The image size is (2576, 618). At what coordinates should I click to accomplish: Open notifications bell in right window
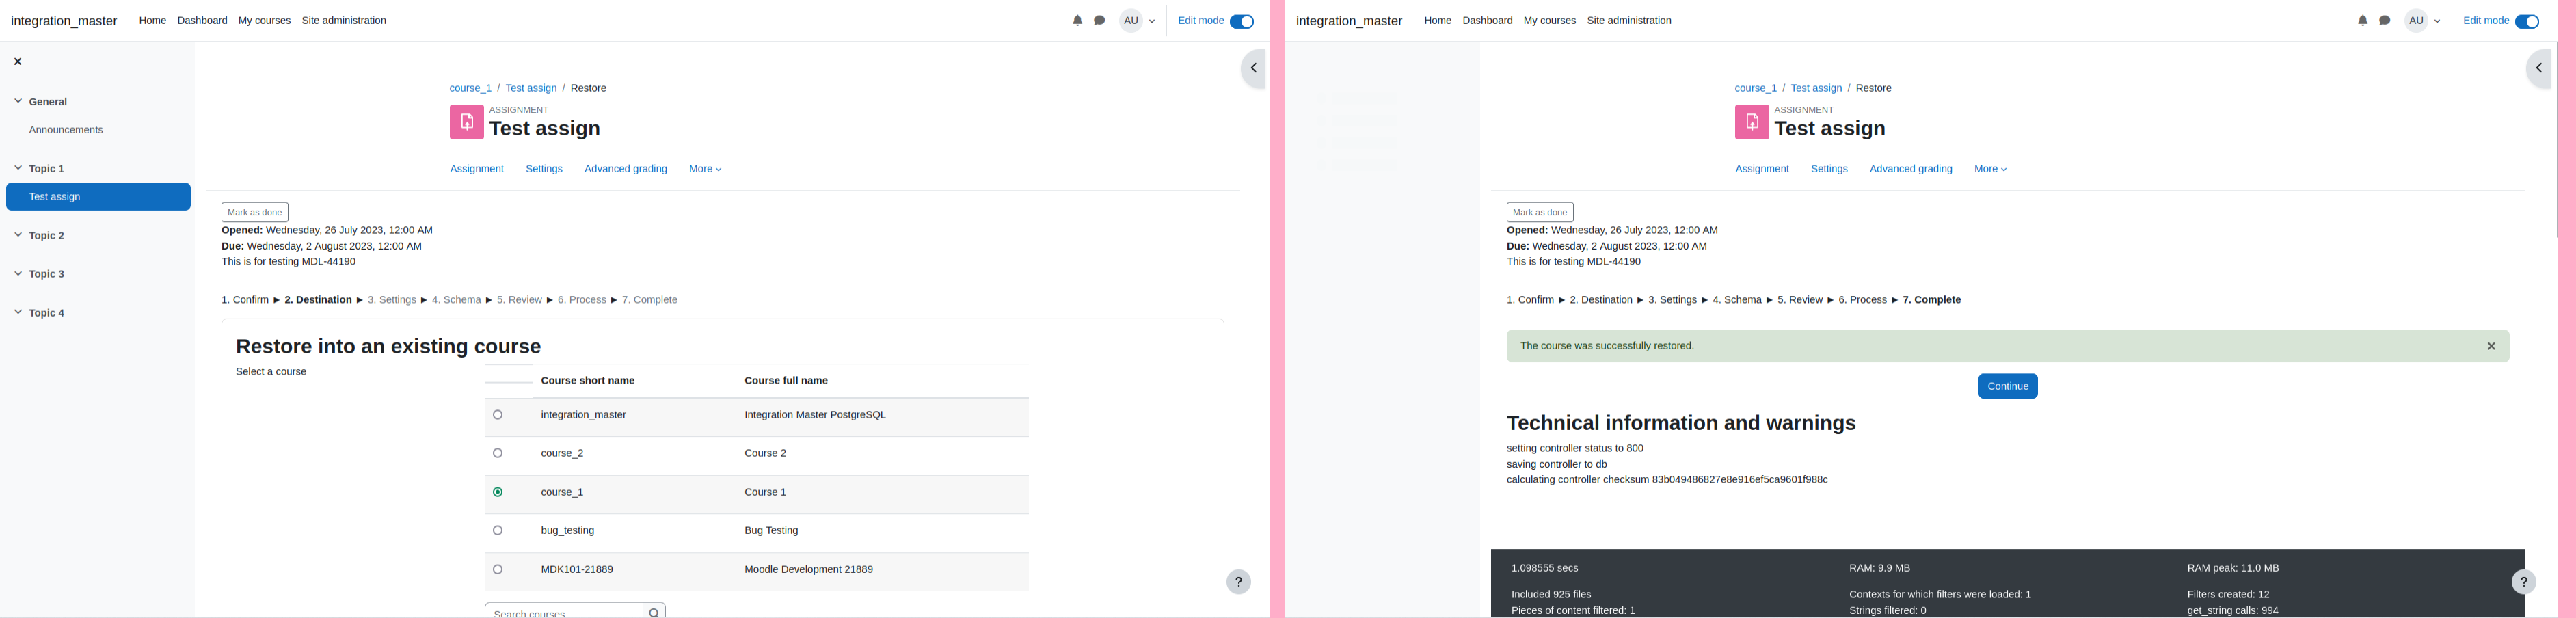coord(2362,21)
